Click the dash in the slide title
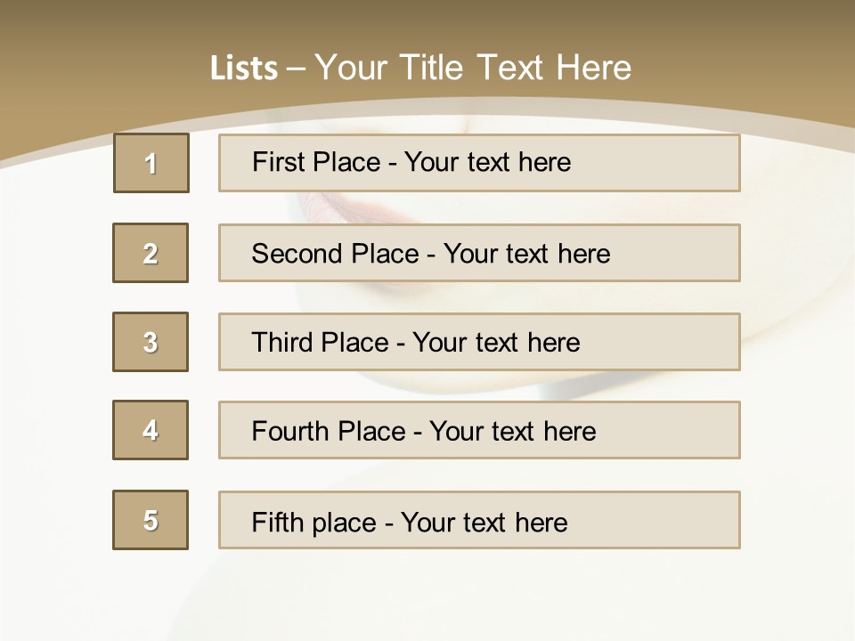The image size is (855, 641). [x=295, y=69]
